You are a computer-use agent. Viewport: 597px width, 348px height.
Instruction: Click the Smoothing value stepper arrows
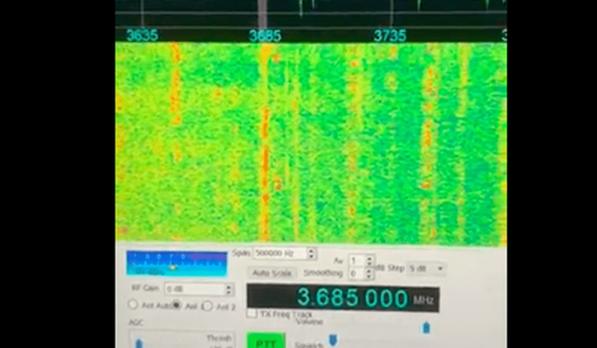[x=369, y=273]
